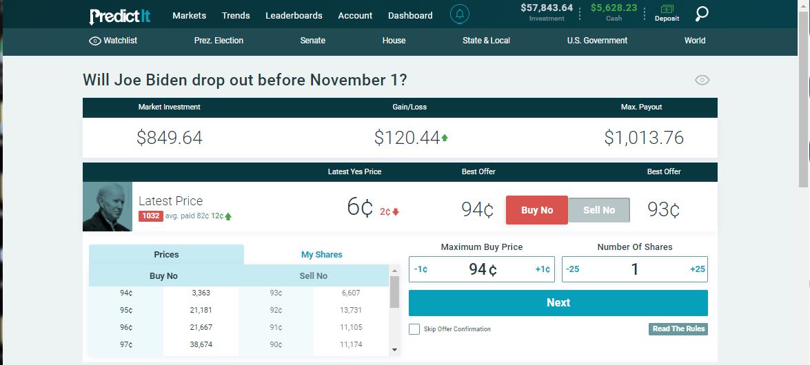Browse U.S. Government markets
Image resolution: width=810 pixels, height=365 pixels.
[x=597, y=41]
